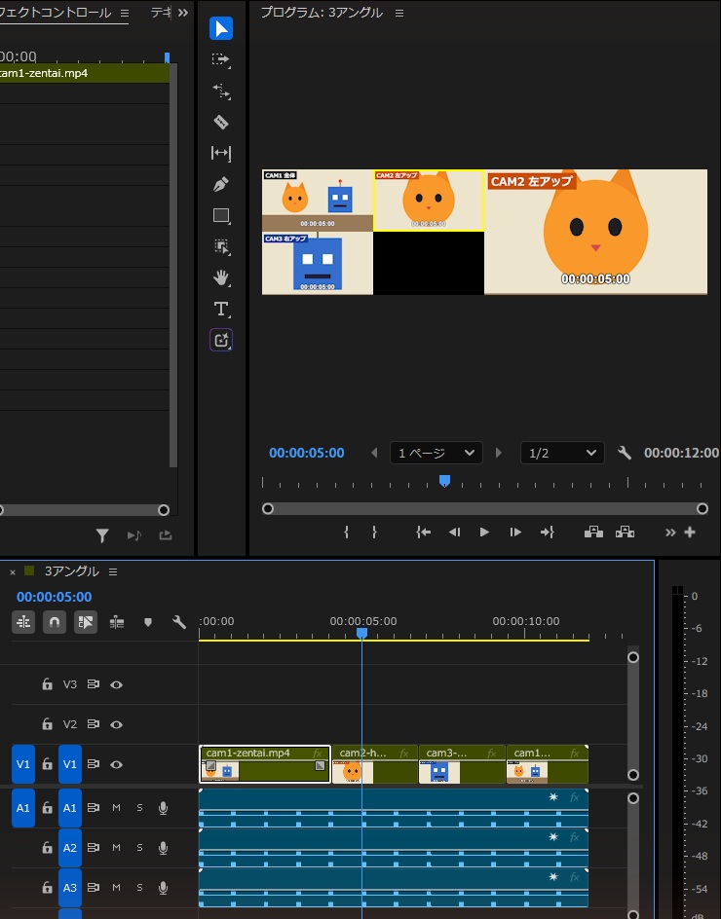Viewport: 721px width, 919px height.
Task: Select CAM1 angle in multicam view
Action: click(318, 201)
